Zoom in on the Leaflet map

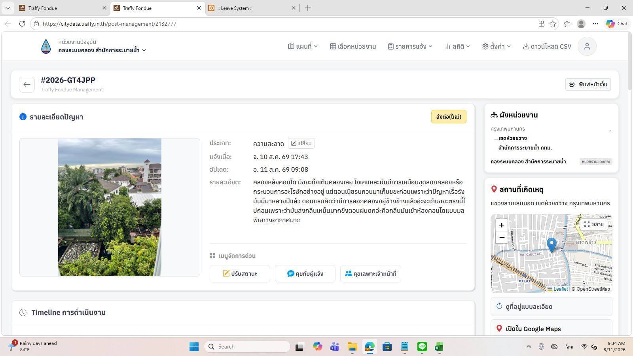coord(502,225)
